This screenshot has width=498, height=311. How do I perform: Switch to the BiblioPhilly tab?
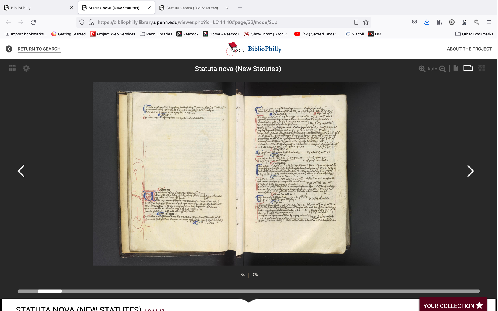38,8
